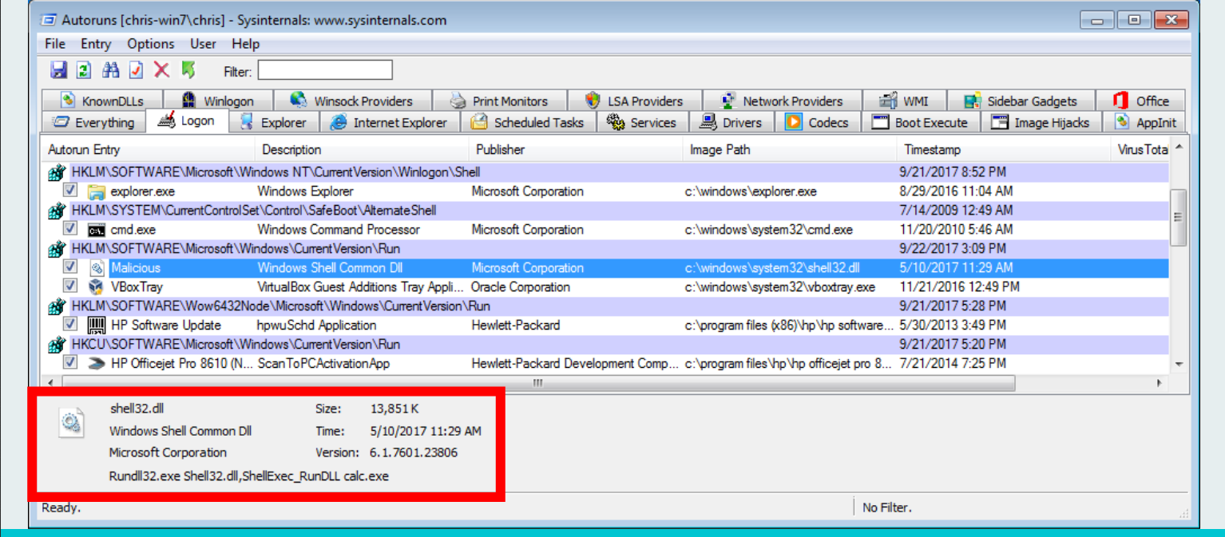Open the Options menu
Image resolution: width=1225 pixels, height=537 pixels.
point(150,44)
